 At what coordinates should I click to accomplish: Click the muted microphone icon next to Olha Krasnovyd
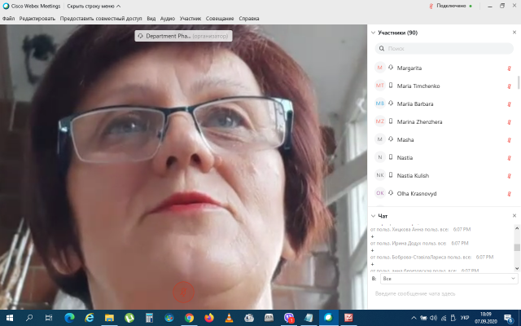509,194
